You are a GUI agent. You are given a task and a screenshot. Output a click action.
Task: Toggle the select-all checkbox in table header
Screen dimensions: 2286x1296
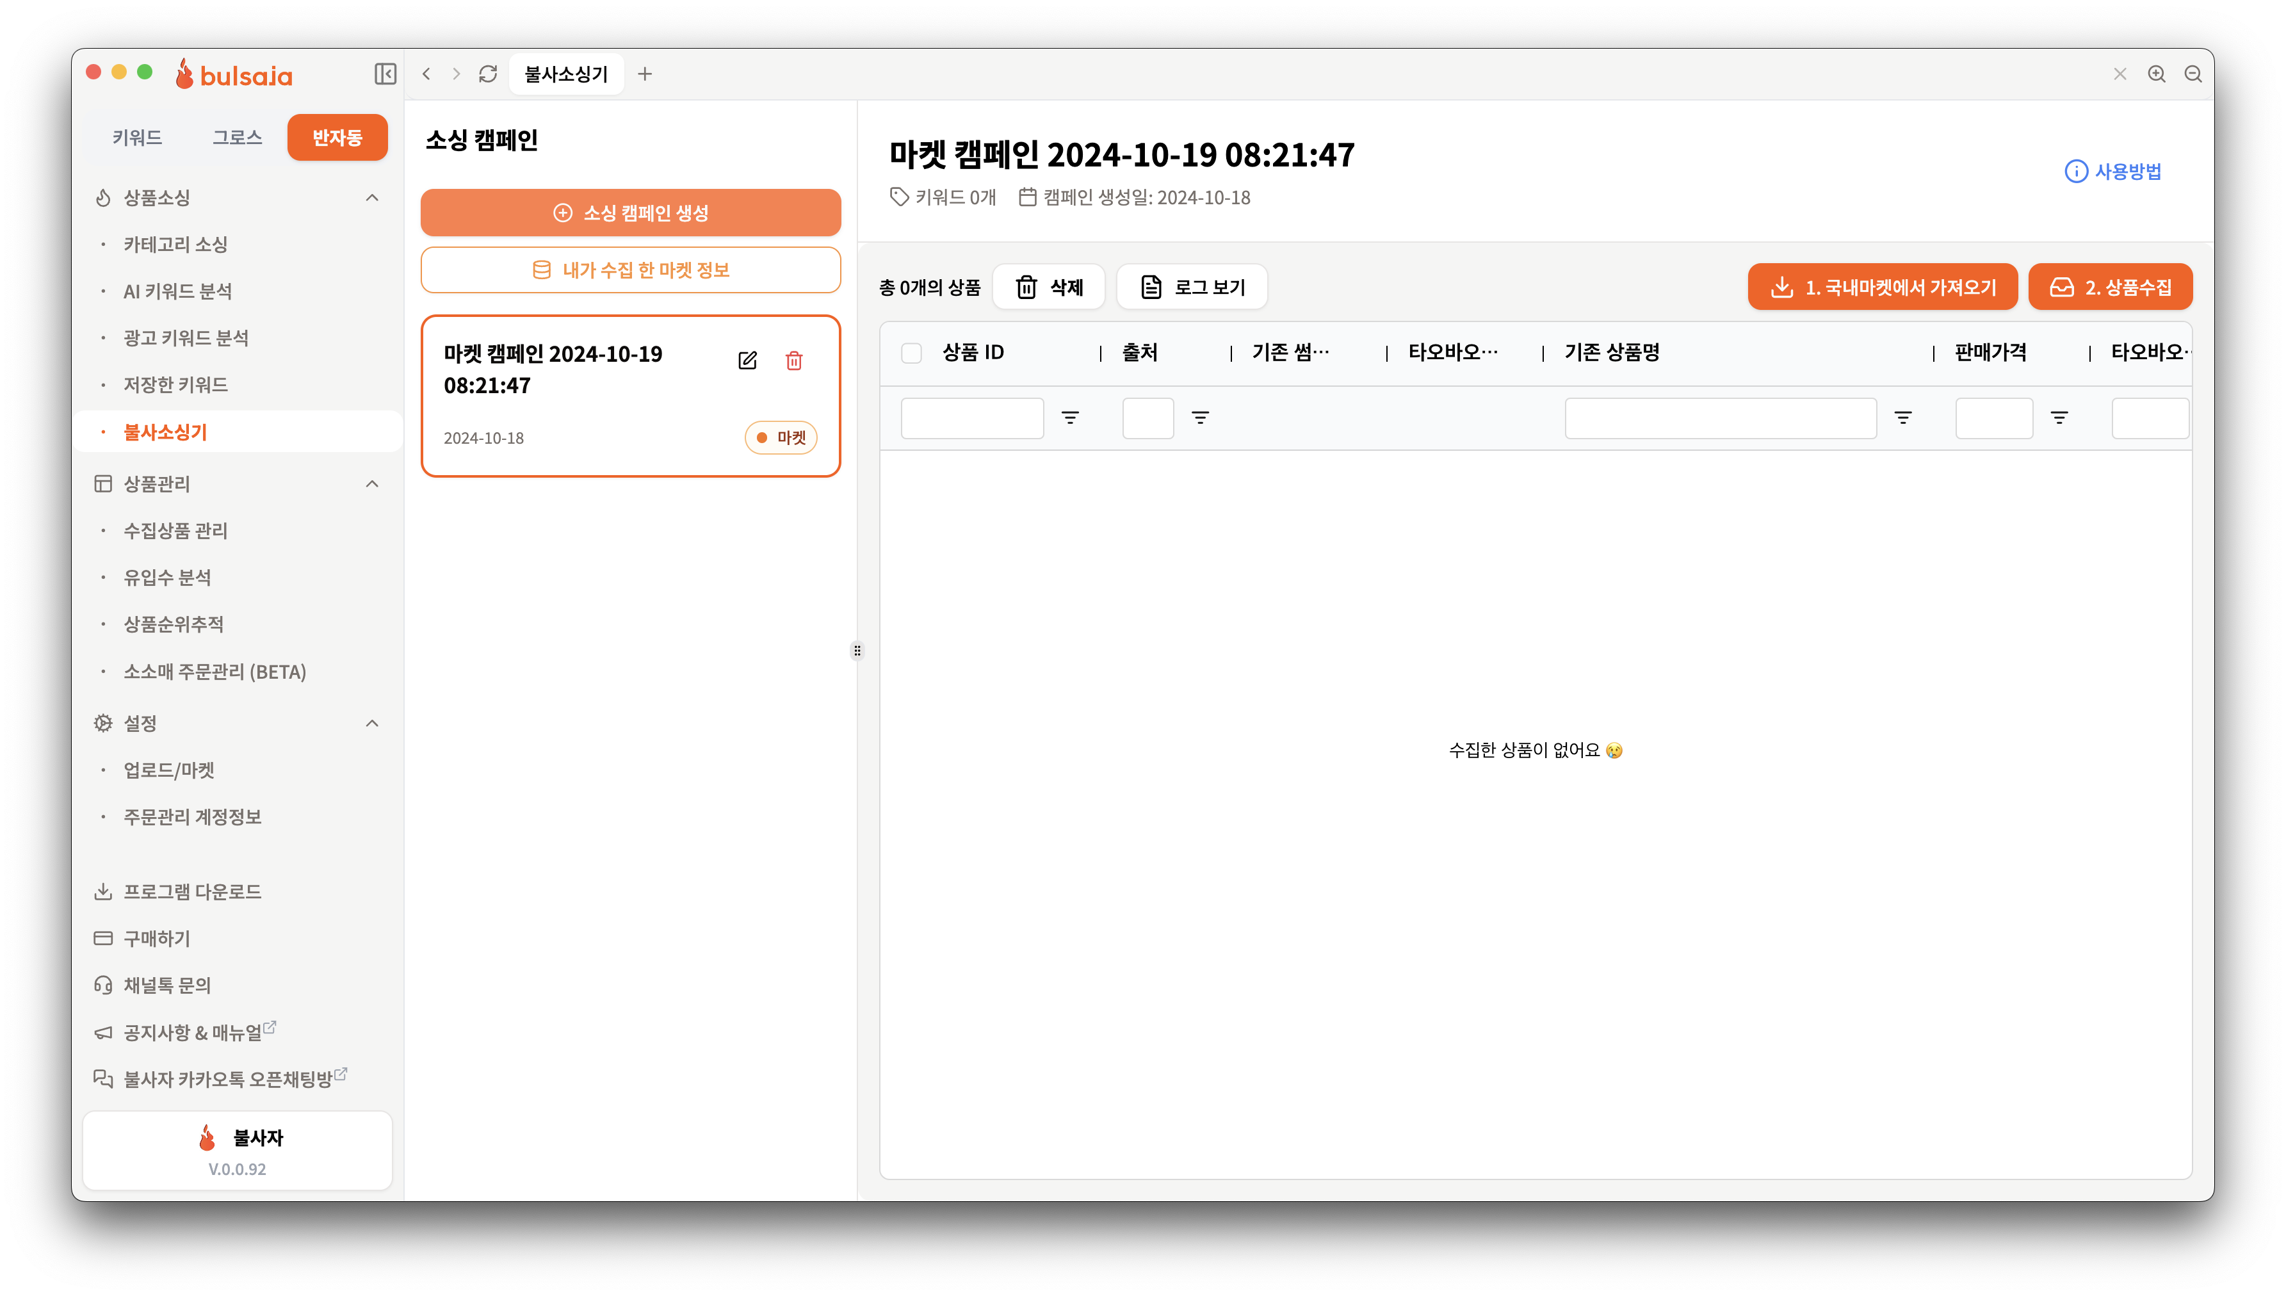click(911, 352)
